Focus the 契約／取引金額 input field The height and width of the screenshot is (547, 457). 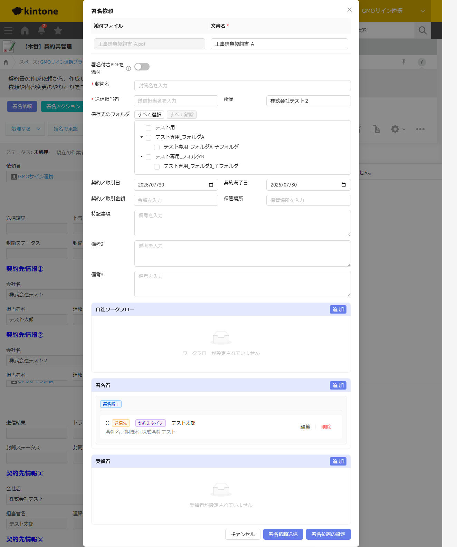click(176, 200)
